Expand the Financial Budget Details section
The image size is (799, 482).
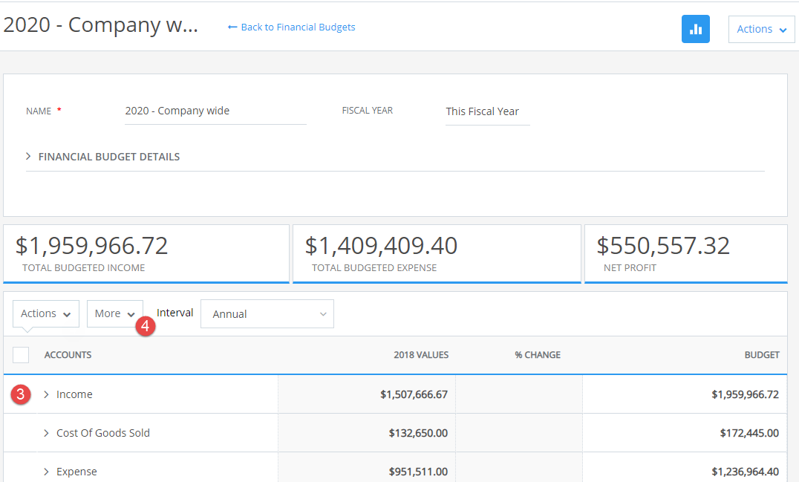pos(103,157)
